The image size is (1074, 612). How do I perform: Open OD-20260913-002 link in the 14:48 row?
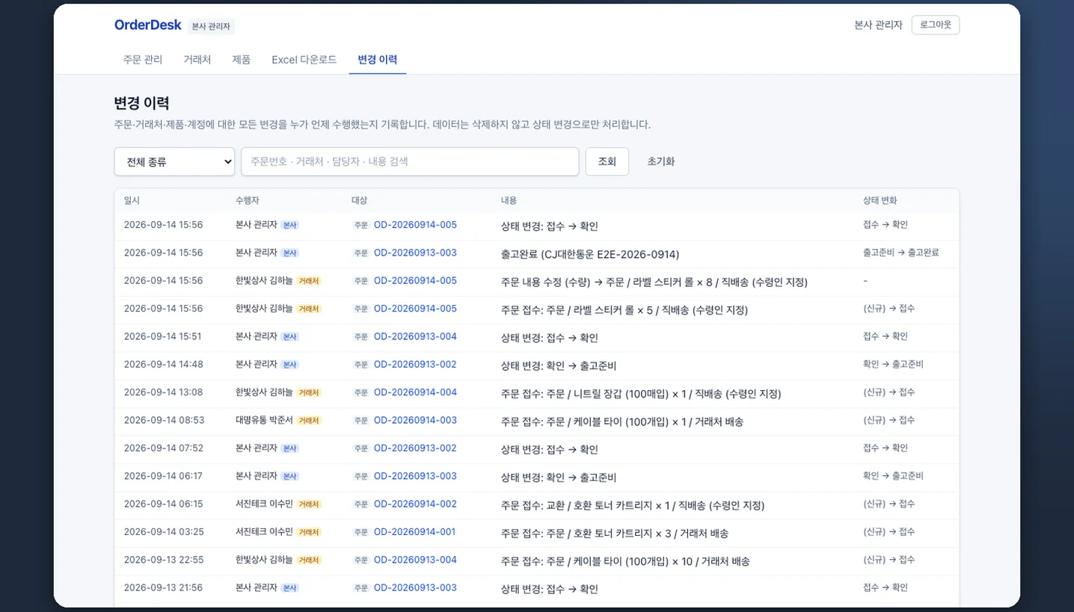[x=415, y=365]
